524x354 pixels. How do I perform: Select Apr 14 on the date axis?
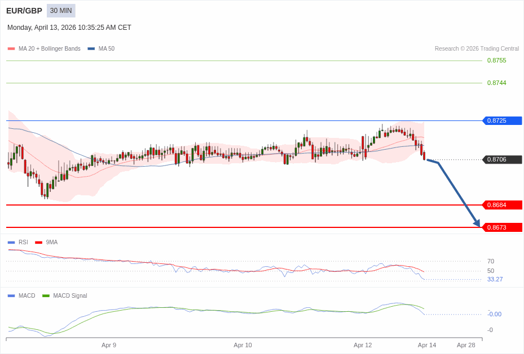[x=427, y=345]
